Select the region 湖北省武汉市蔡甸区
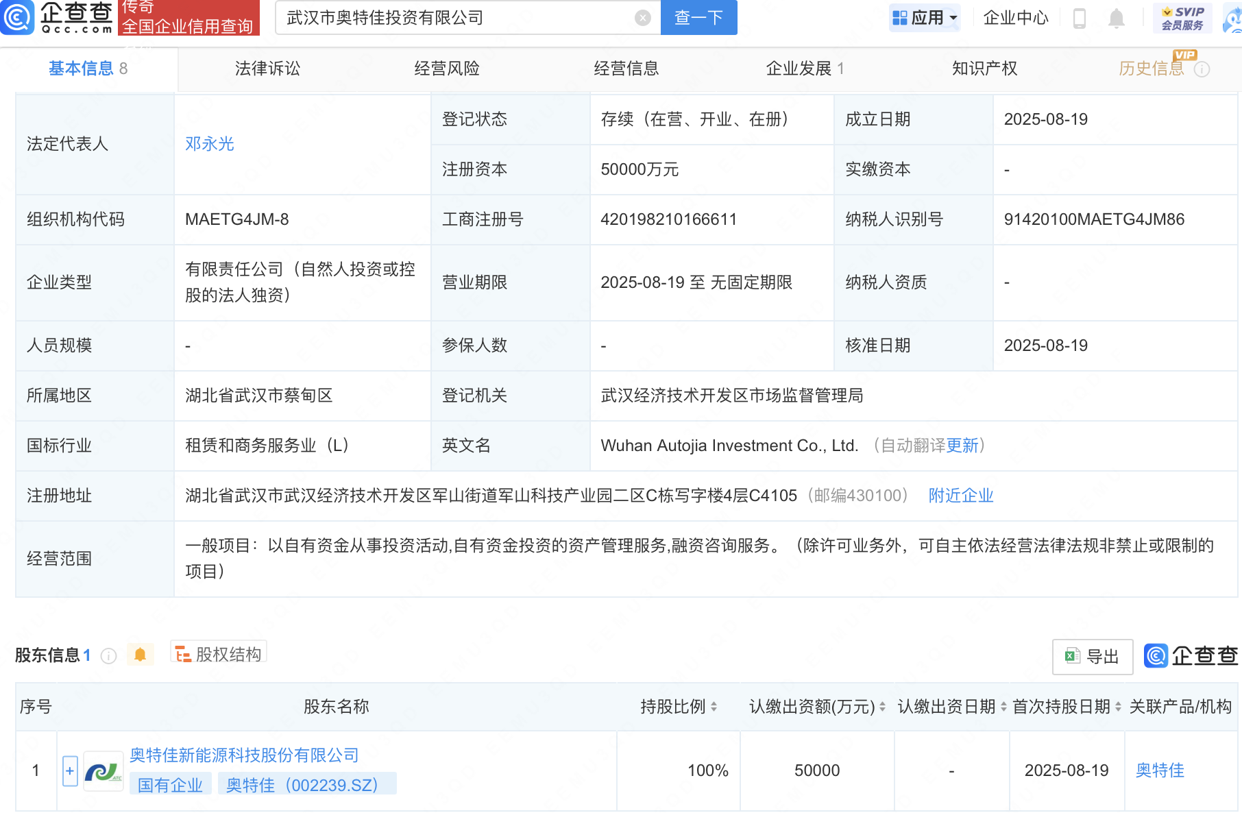Image resolution: width=1242 pixels, height=813 pixels. tap(259, 396)
